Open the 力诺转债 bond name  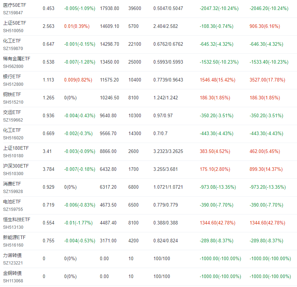point(12,255)
